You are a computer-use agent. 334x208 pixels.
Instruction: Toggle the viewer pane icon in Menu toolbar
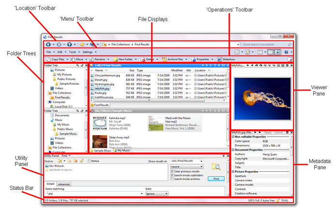pyautogui.click(x=277, y=52)
